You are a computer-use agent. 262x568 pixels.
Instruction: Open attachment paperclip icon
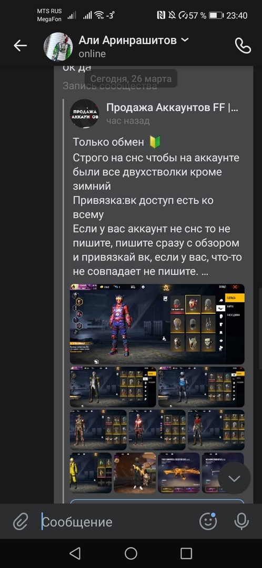tap(21, 522)
